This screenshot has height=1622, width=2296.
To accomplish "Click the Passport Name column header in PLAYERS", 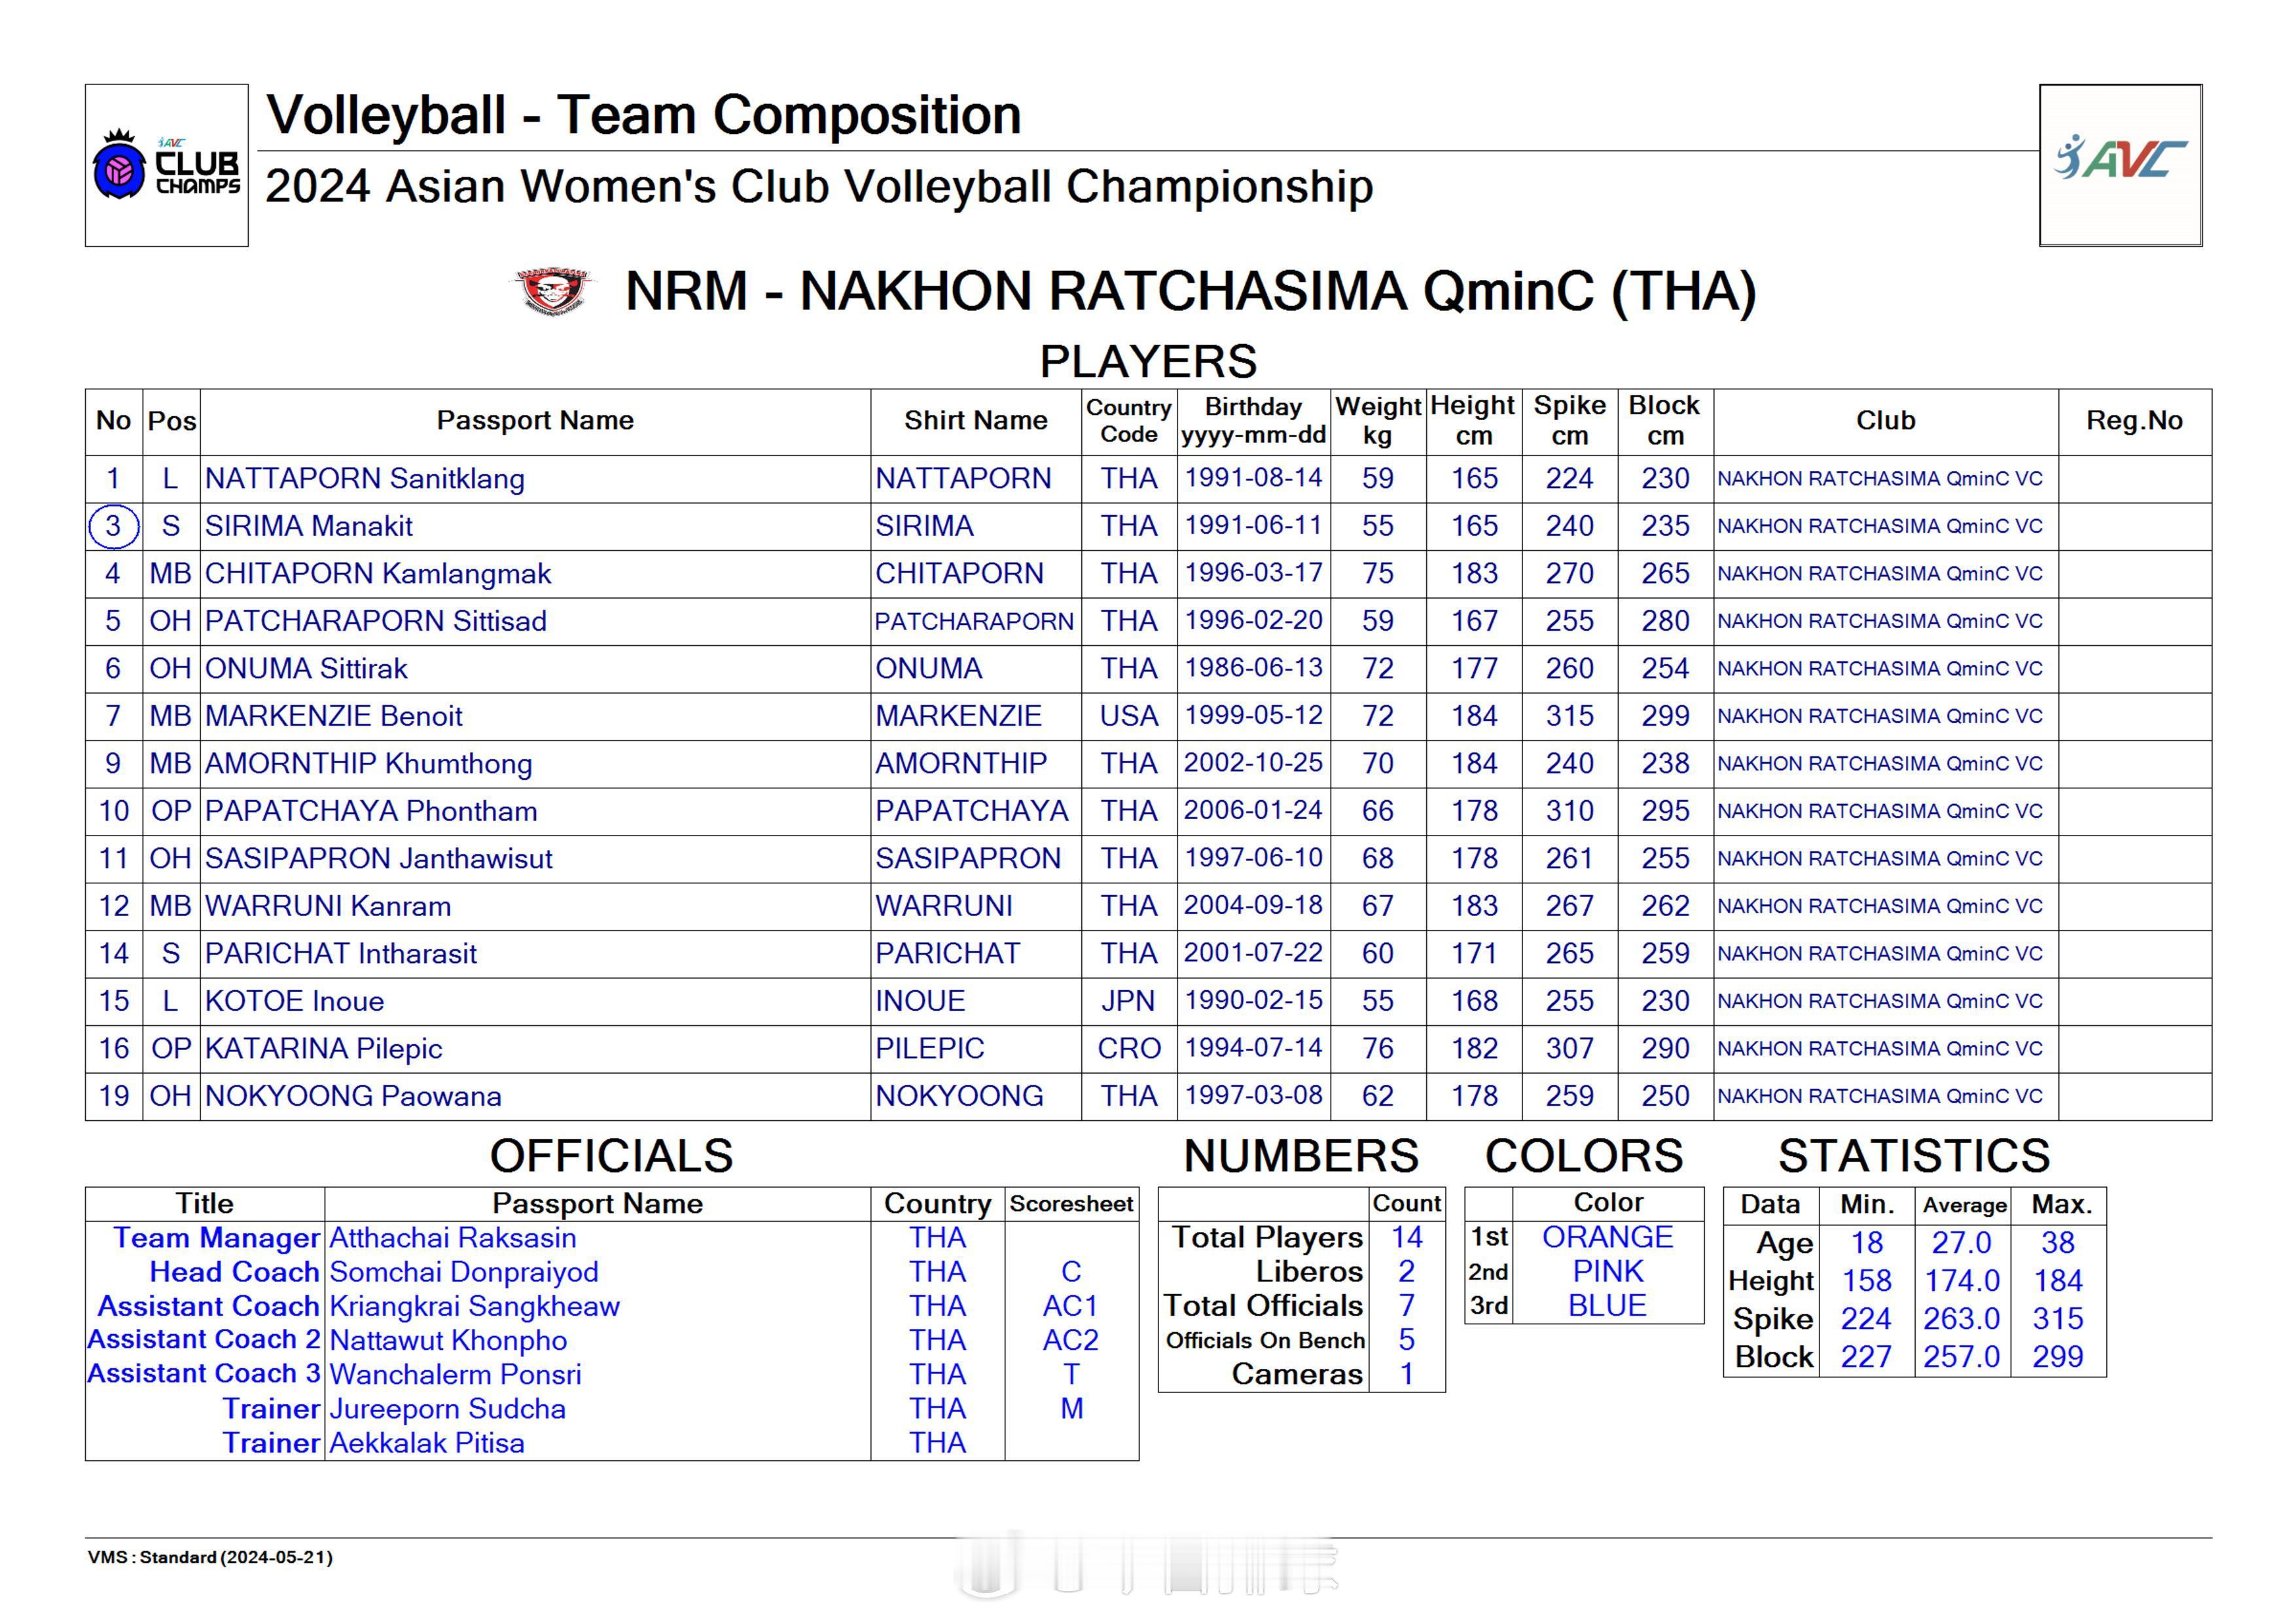I will (x=535, y=421).
